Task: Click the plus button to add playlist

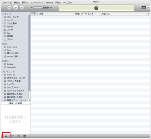Action: tap(6, 136)
